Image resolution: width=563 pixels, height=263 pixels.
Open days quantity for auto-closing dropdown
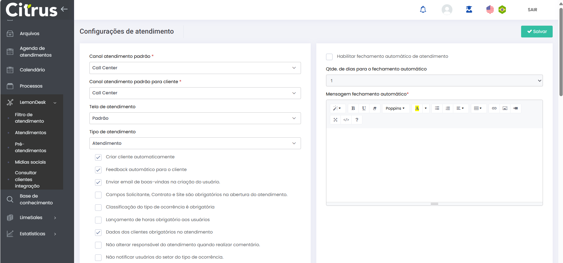point(434,80)
